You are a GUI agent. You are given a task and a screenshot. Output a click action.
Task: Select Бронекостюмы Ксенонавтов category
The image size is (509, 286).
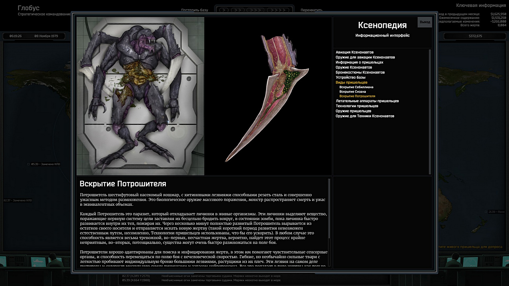[360, 72]
